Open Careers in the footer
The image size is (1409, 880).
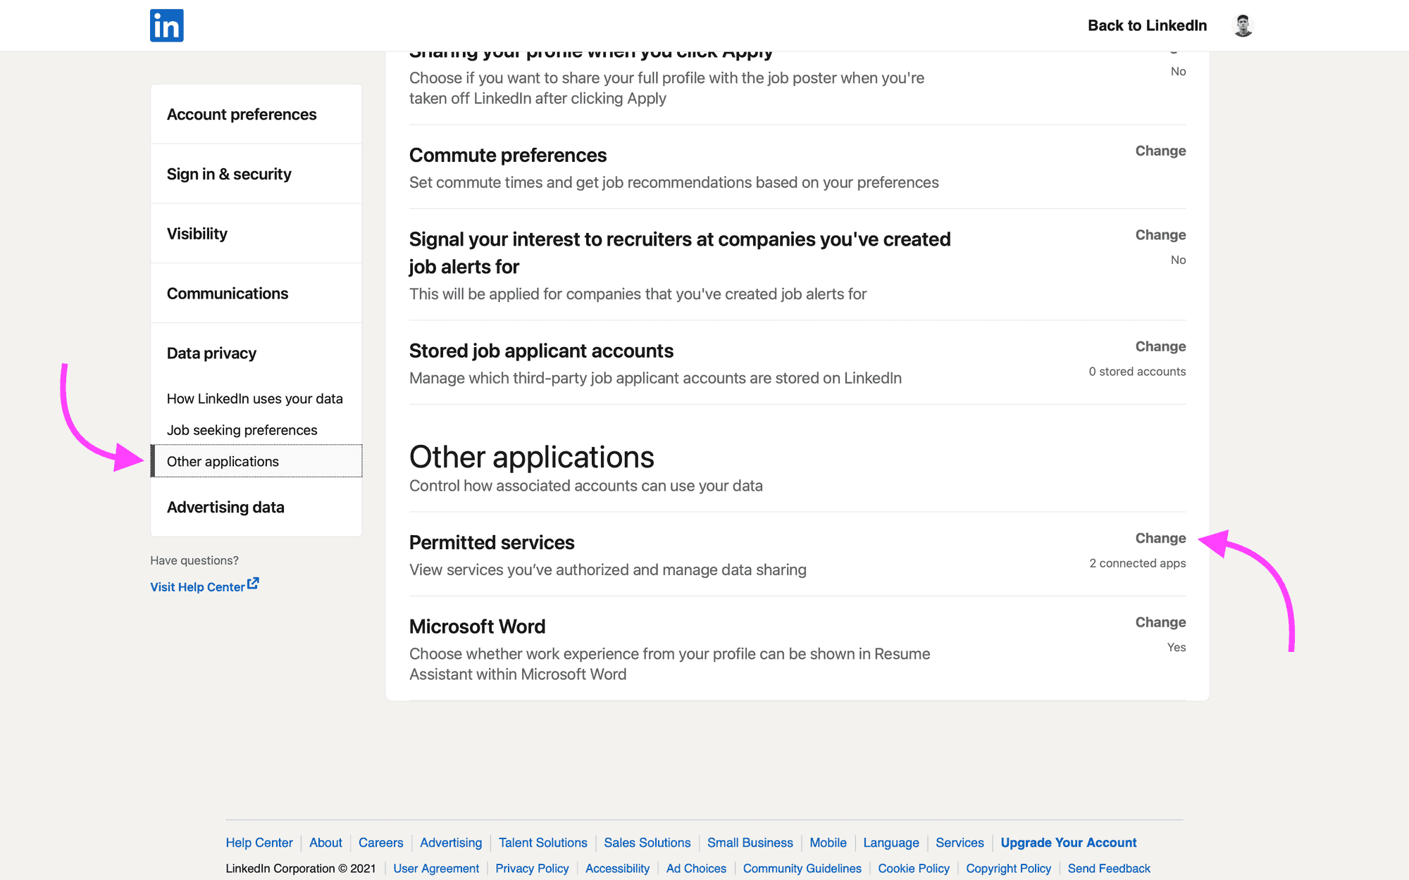(x=380, y=843)
